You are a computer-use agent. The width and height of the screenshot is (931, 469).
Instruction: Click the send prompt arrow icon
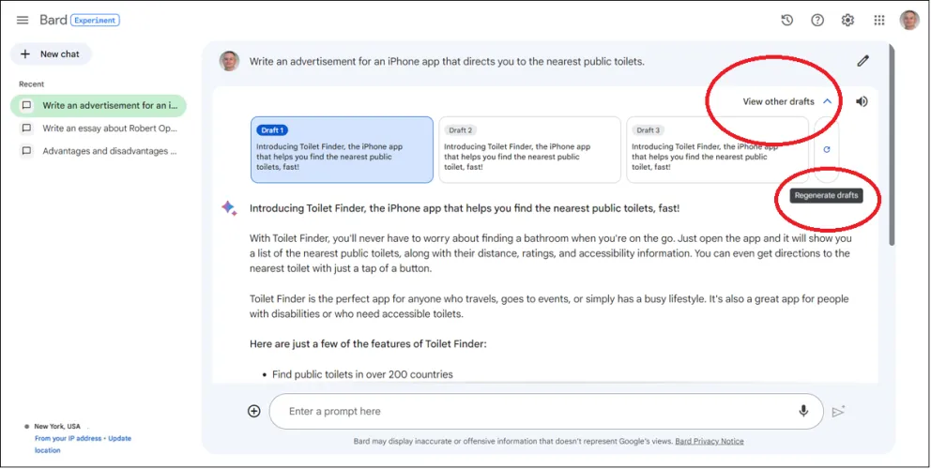pos(838,411)
